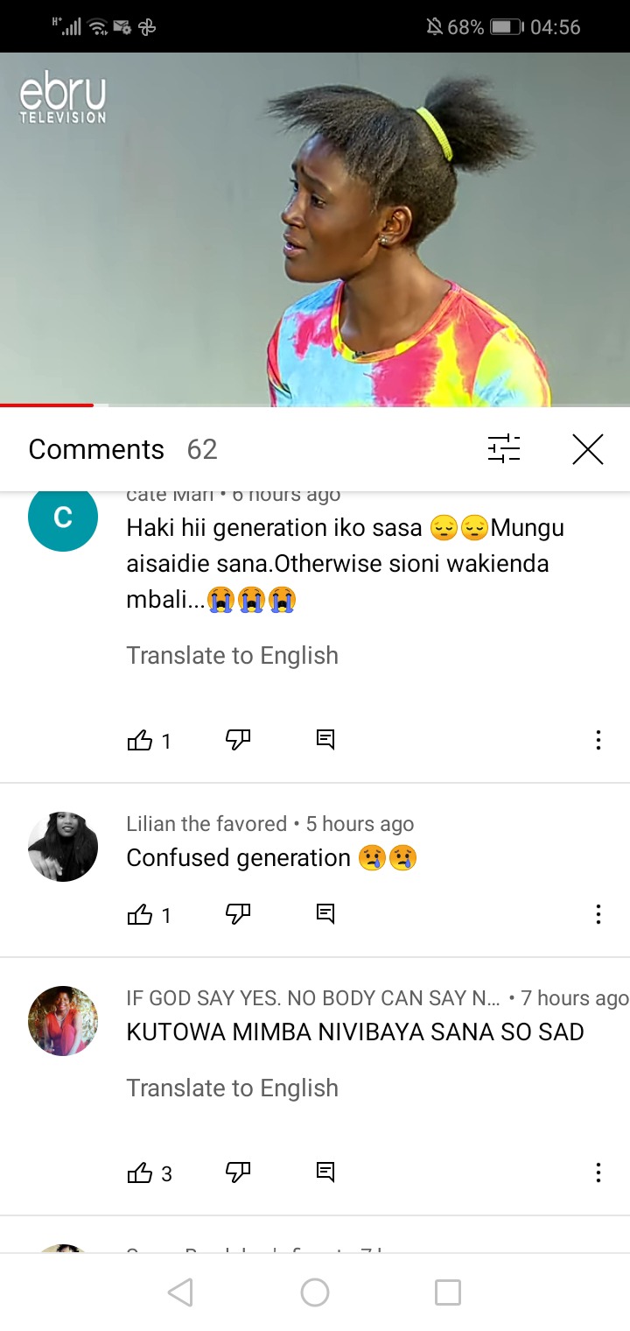
Task: Dislike the KUTOWA MIMBA comment
Action: tap(238, 1173)
